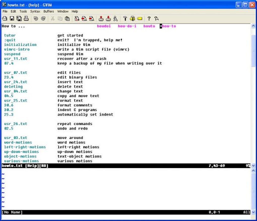Click the GVIM title bar logo icon

coord(4,5)
